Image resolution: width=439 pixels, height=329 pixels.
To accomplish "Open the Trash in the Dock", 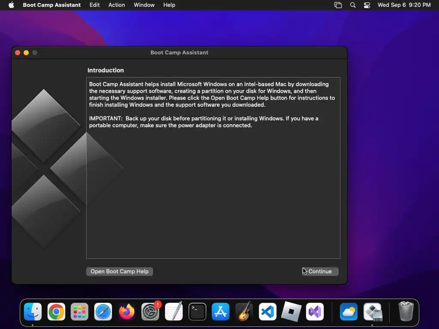I will 406,311.
